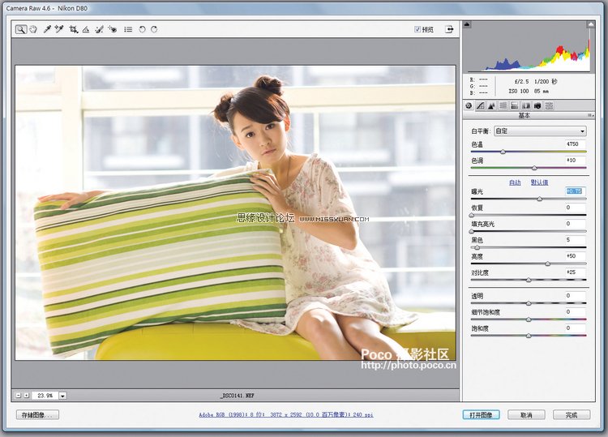Image resolution: width=608 pixels, height=437 pixels.
Task: Open Camera Raw preferences list icon
Action: (128, 29)
